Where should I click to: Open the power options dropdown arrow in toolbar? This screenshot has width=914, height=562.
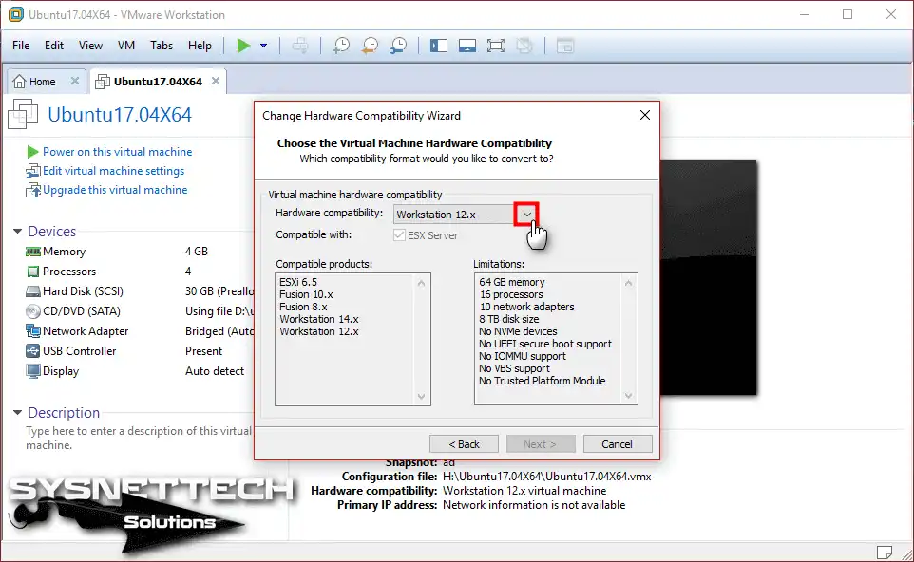[x=263, y=46]
